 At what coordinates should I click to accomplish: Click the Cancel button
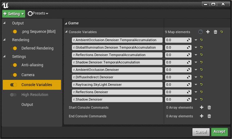[x=201, y=132]
